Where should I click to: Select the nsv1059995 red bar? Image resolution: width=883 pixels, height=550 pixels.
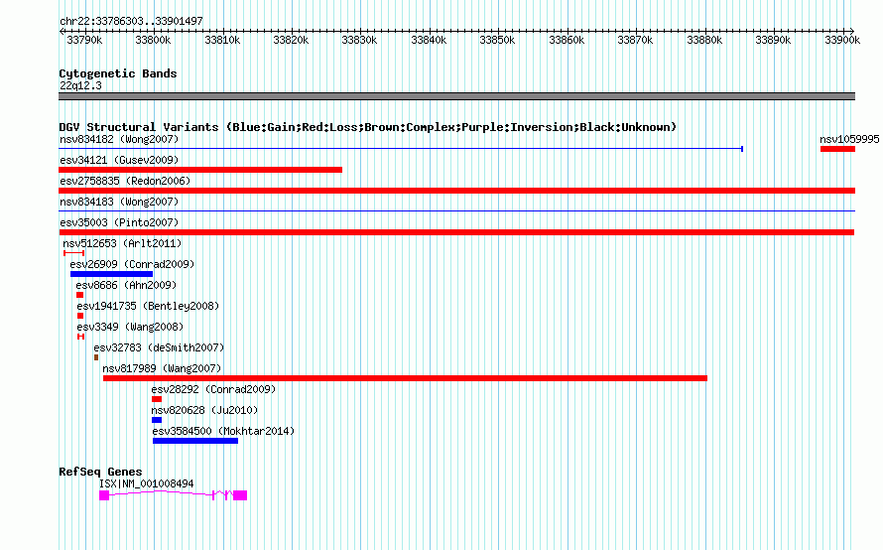click(x=838, y=149)
